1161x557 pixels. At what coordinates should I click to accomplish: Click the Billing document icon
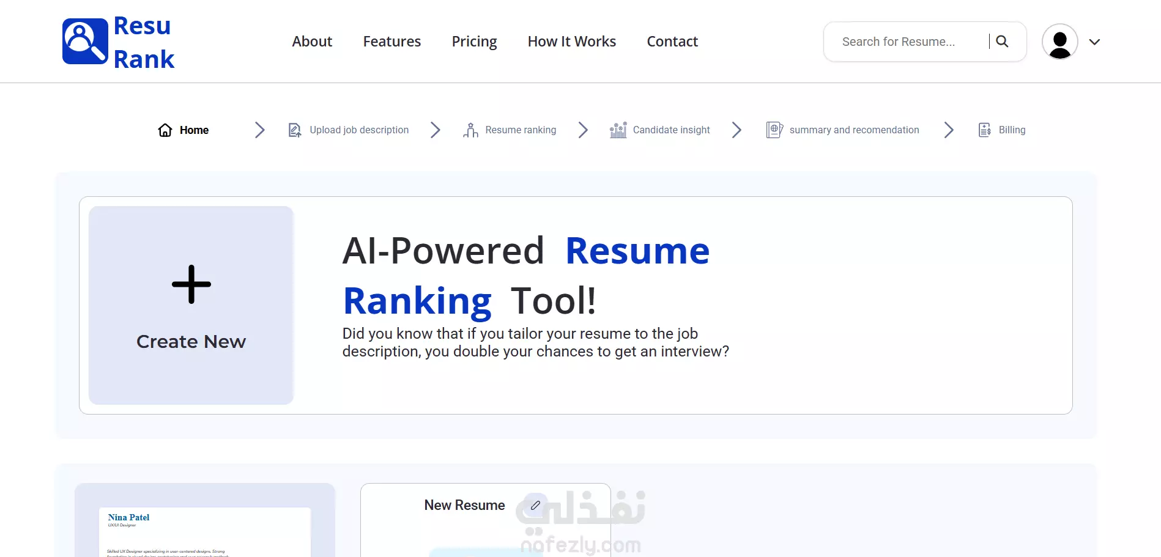coord(985,130)
